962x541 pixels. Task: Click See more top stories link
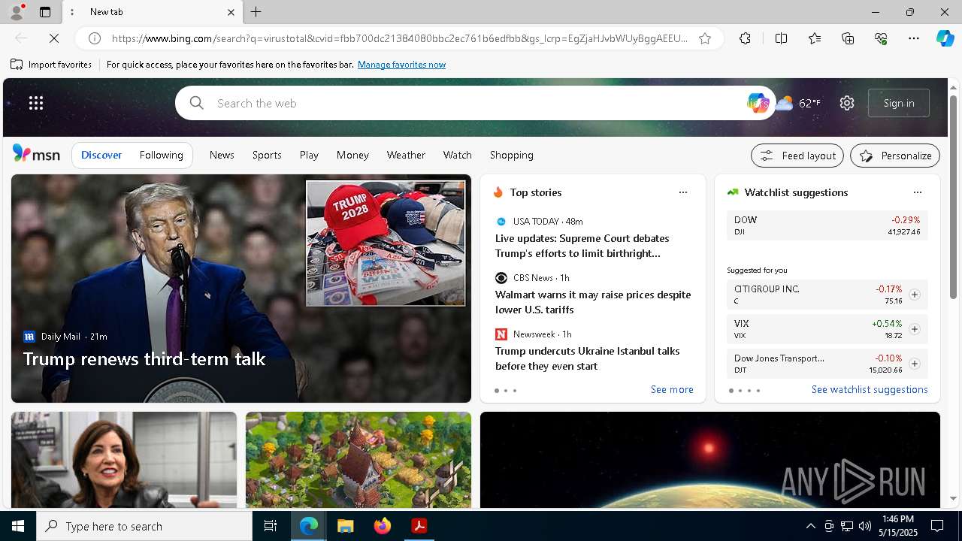tap(672, 389)
